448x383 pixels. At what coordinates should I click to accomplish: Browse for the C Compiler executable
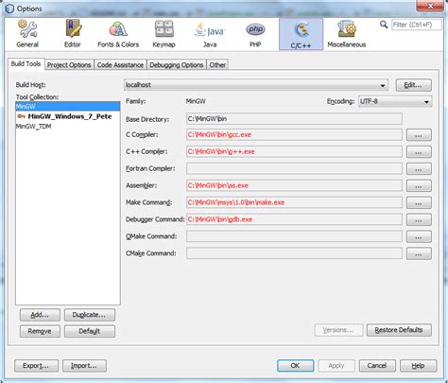pos(419,135)
